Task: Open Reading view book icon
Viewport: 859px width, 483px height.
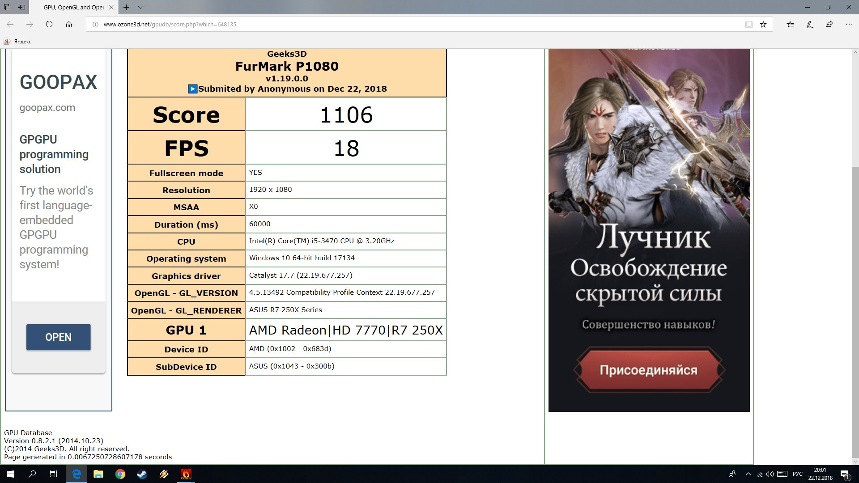Action: pyautogui.click(x=748, y=24)
